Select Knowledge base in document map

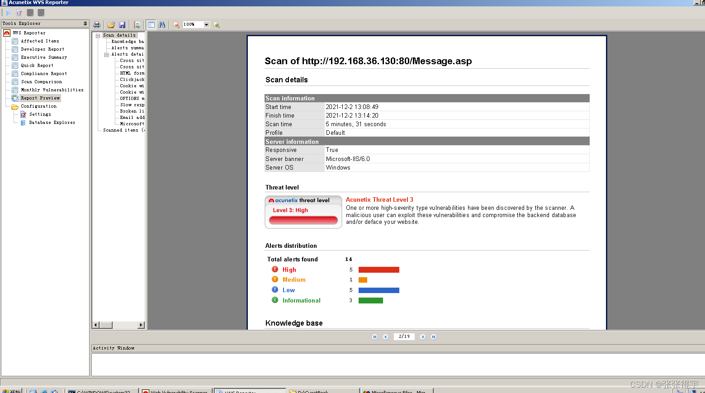pos(128,42)
